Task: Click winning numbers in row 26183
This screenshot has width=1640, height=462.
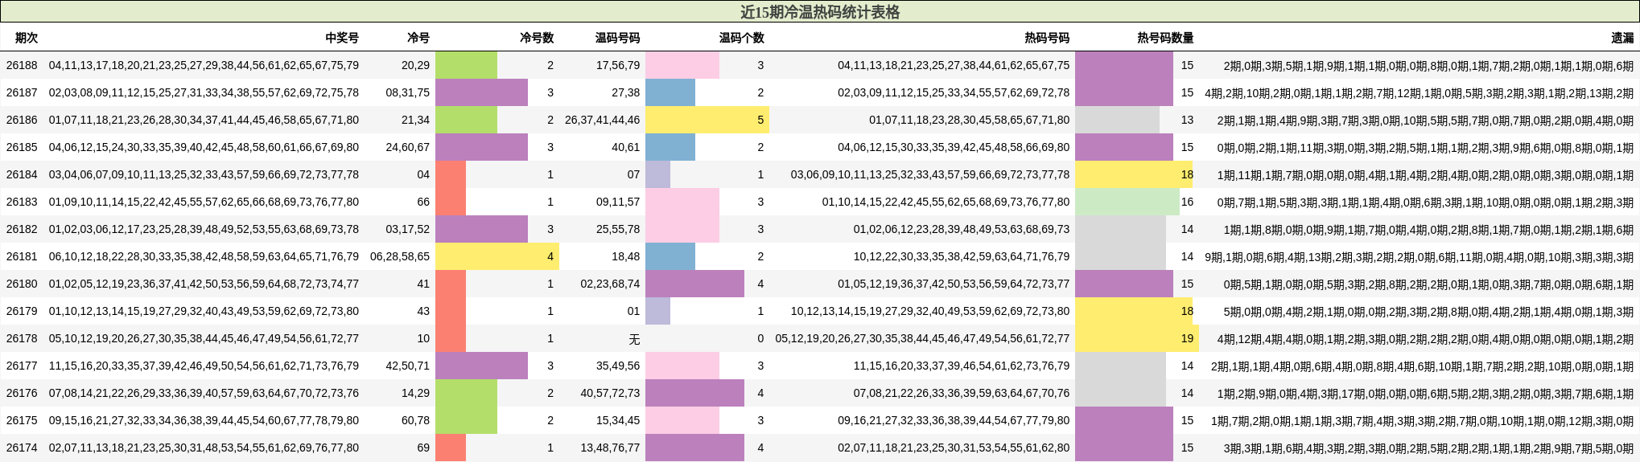Action: click(204, 202)
